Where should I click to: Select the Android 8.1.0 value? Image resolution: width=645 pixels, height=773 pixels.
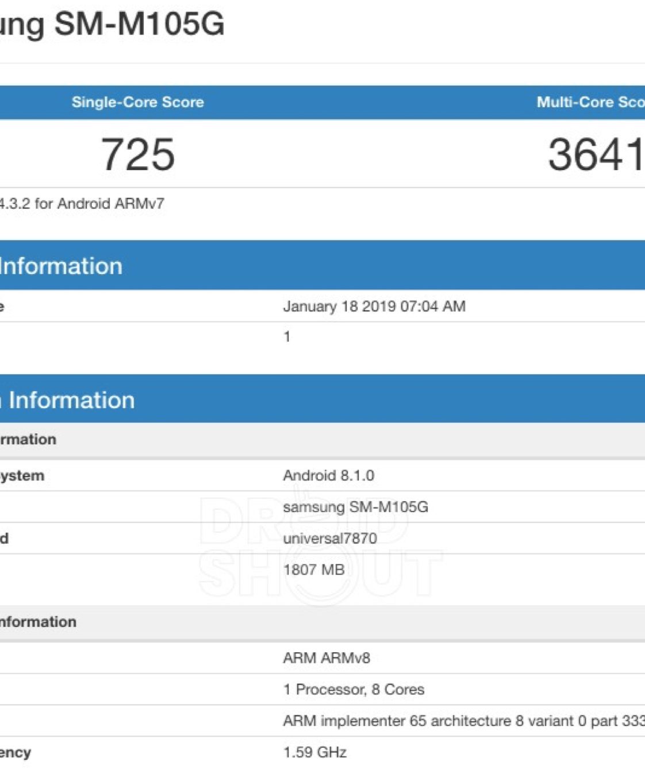(328, 476)
